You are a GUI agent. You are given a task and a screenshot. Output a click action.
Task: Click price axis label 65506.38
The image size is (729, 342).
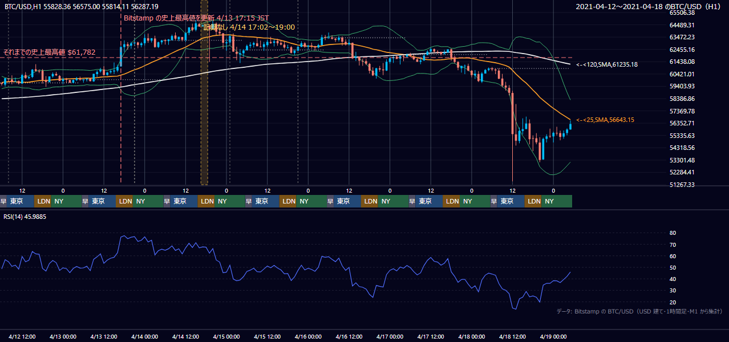(x=682, y=13)
